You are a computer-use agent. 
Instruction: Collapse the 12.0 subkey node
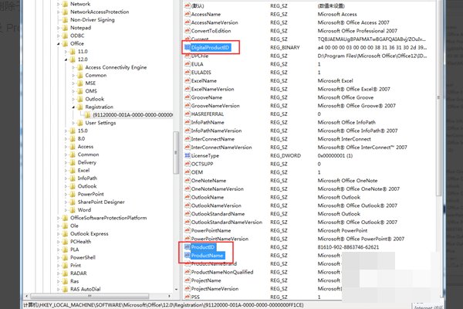[x=65, y=59]
